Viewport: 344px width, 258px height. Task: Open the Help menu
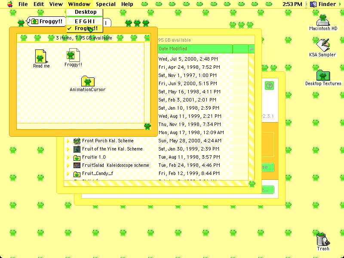click(x=127, y=4)
